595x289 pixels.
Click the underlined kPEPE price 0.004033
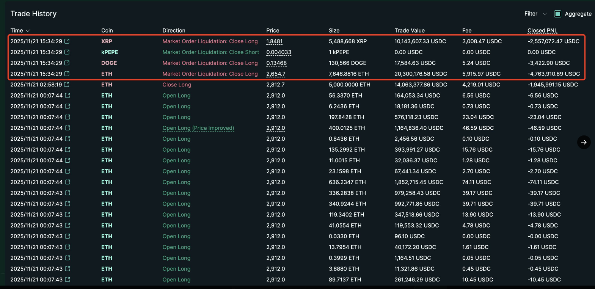[x=279, y=52]
